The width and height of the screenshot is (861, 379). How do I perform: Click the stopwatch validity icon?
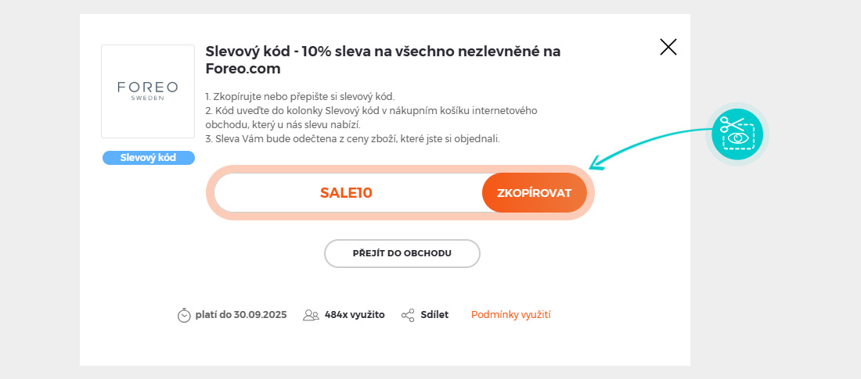pyautogui.click(x=184, y=316)
